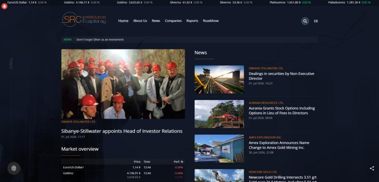Click Platinum/oz ticker quote
Viewport: 379px width, 182px height.
coord(290,2)
